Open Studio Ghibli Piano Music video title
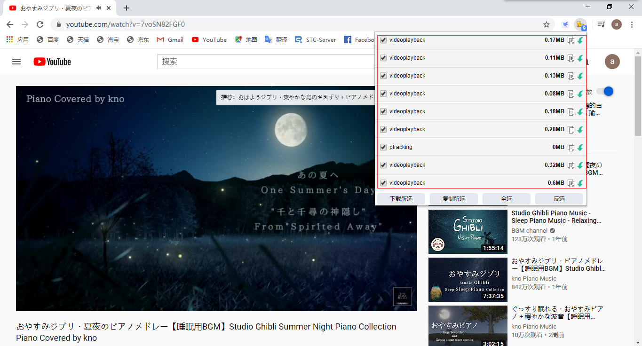 click(x=556, y=217)
